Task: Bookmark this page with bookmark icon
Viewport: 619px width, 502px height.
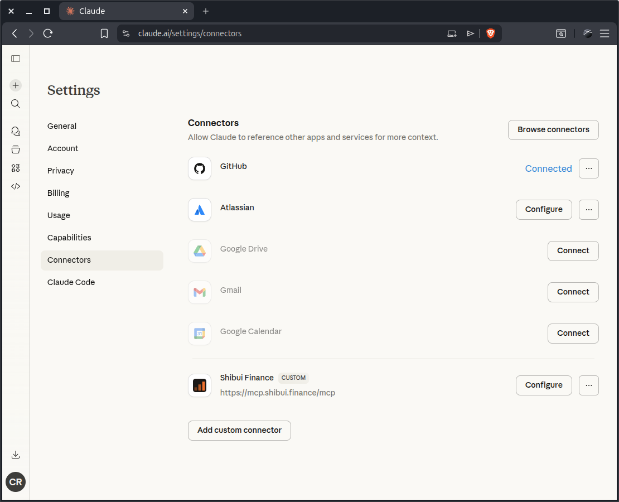Action: [104, 33]
